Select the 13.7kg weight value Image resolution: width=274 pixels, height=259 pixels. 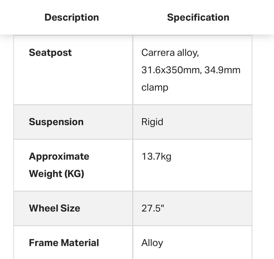[156, 157]
